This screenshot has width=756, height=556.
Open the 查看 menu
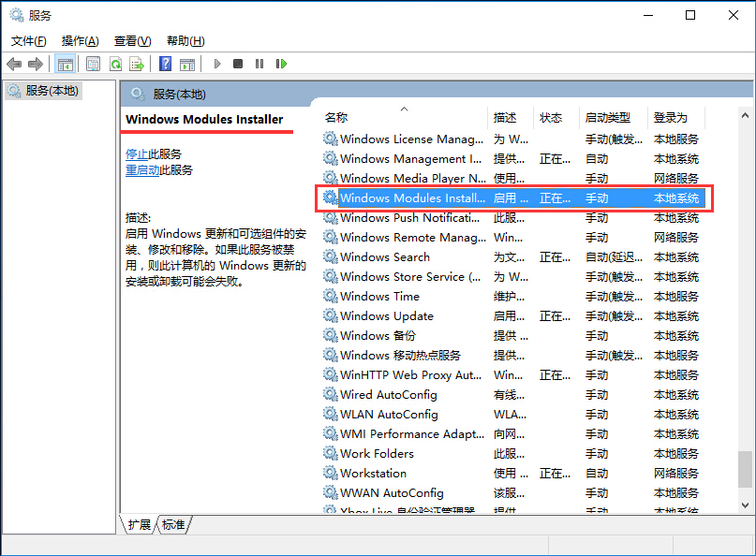(130, 40)
